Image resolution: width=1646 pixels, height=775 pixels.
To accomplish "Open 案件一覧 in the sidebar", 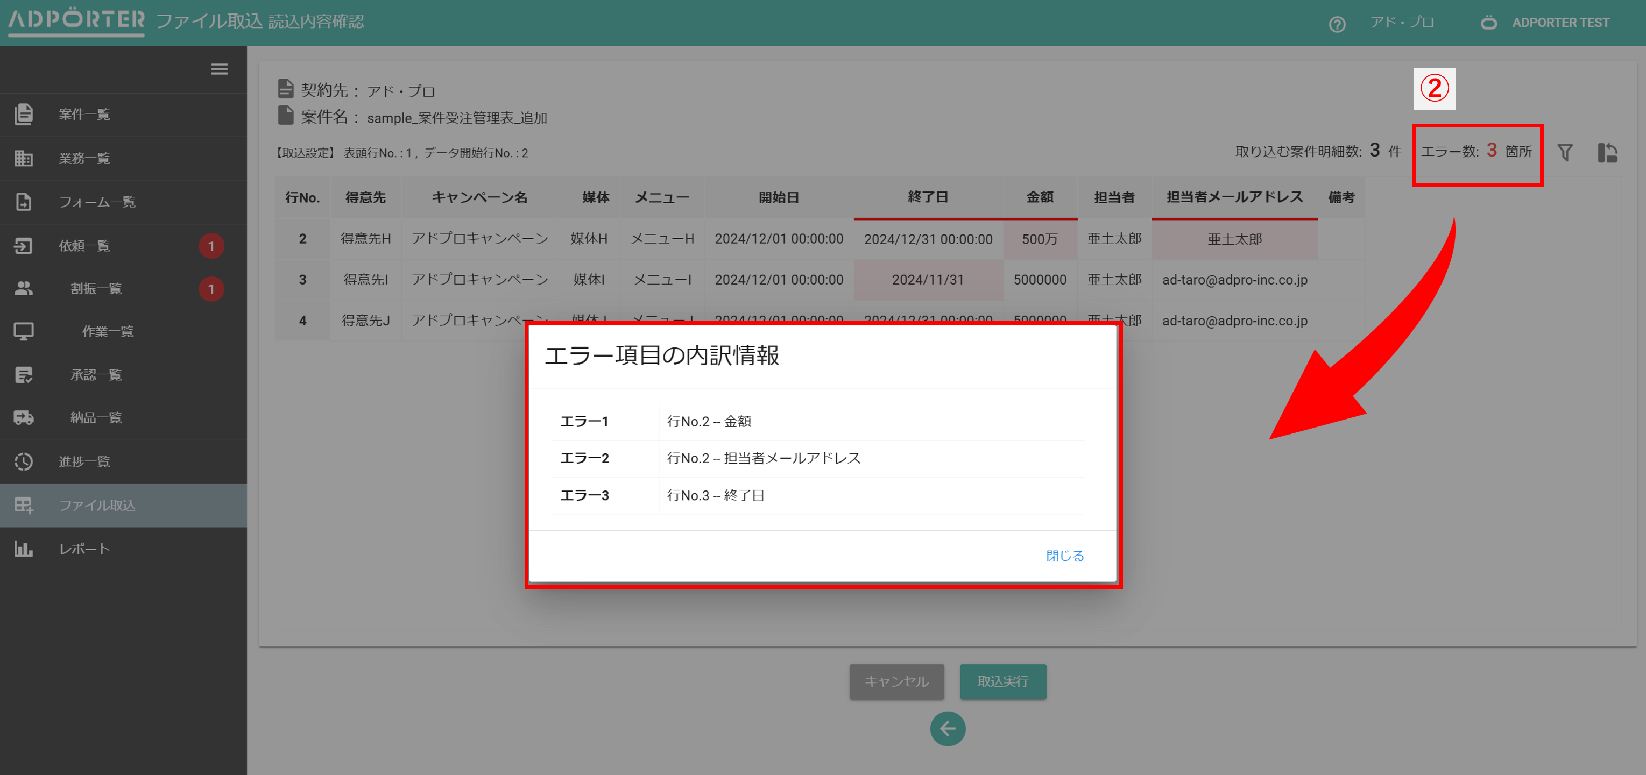I will click(123, 115).
